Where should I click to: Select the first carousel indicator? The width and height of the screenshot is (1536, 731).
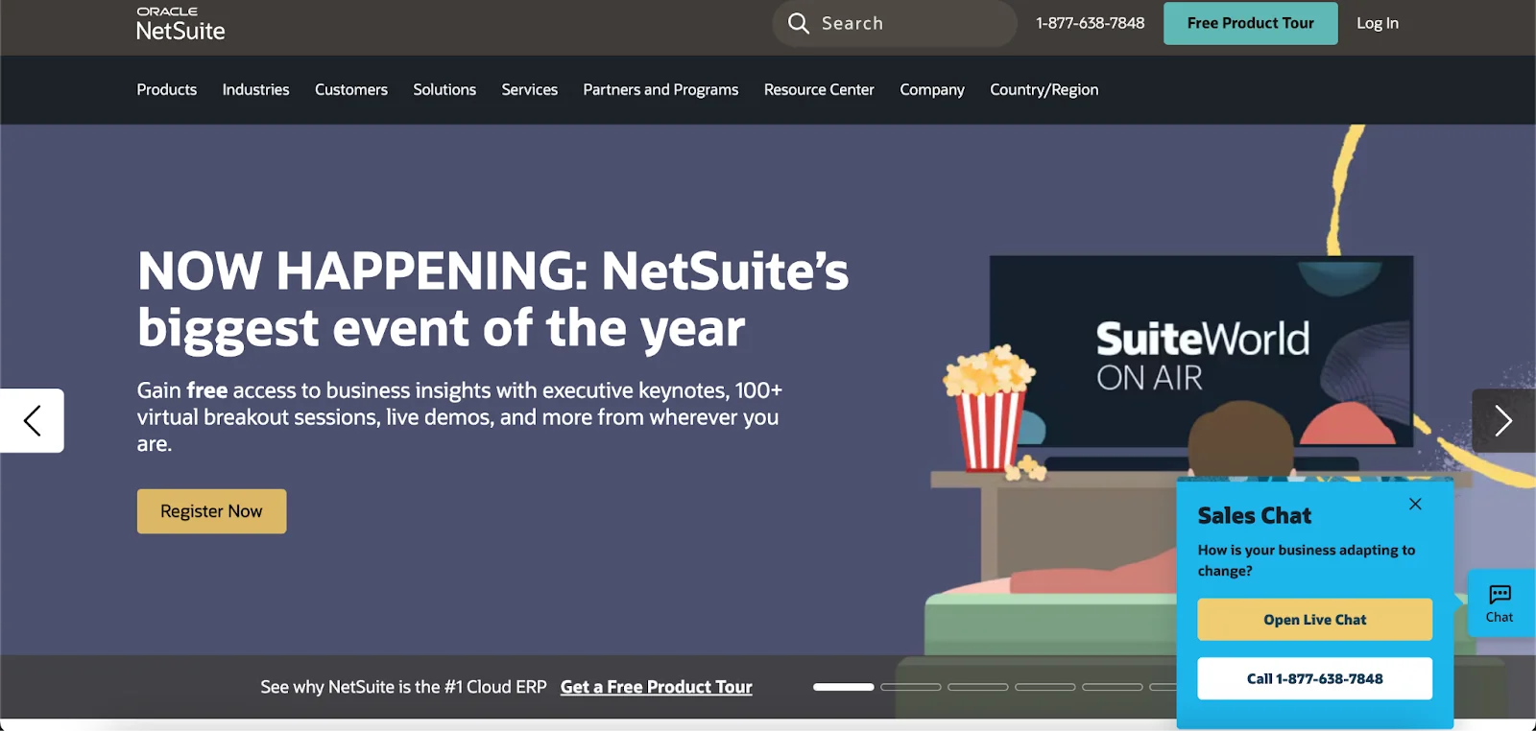point(843,687)
